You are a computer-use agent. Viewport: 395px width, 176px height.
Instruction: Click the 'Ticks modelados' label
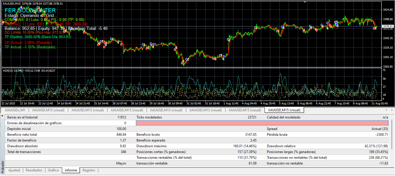(x=149, y=117)
